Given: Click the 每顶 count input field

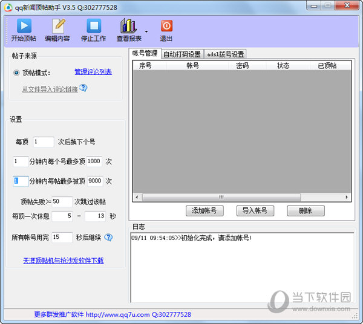Looking at the screenshot, I should pos(44,141).
